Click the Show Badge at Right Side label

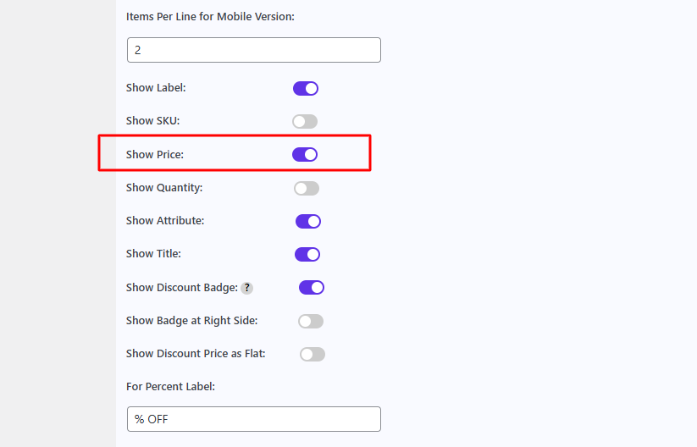point(192,321)
